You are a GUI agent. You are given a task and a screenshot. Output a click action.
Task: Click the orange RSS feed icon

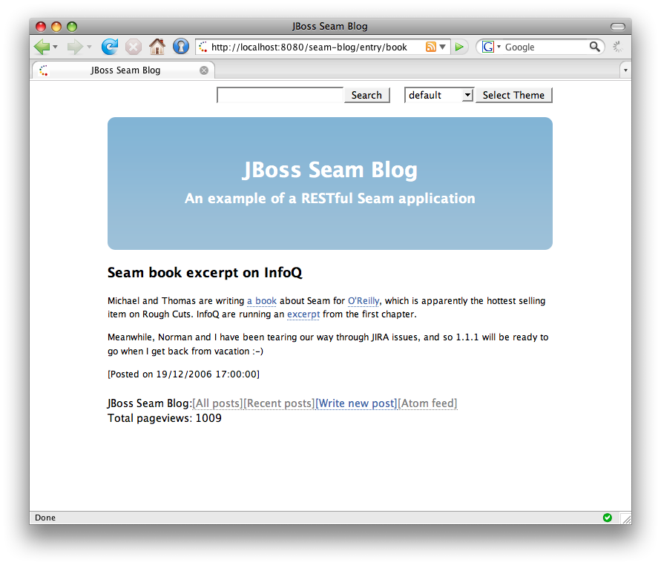[x=431, y=47]
